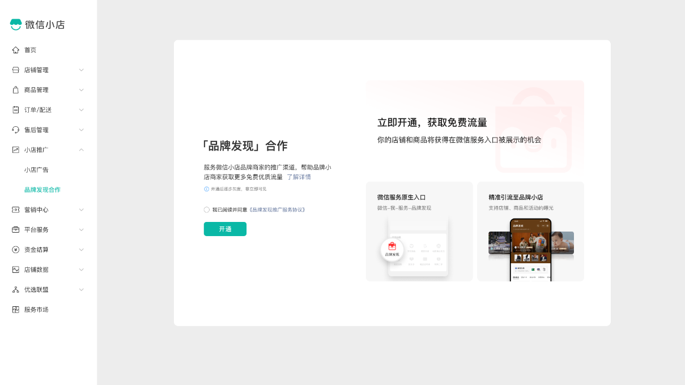The height and width of the screenshot is (385, 685).
Task: Select the 品牌发现合作 submenu item
Action: point(42,190)
